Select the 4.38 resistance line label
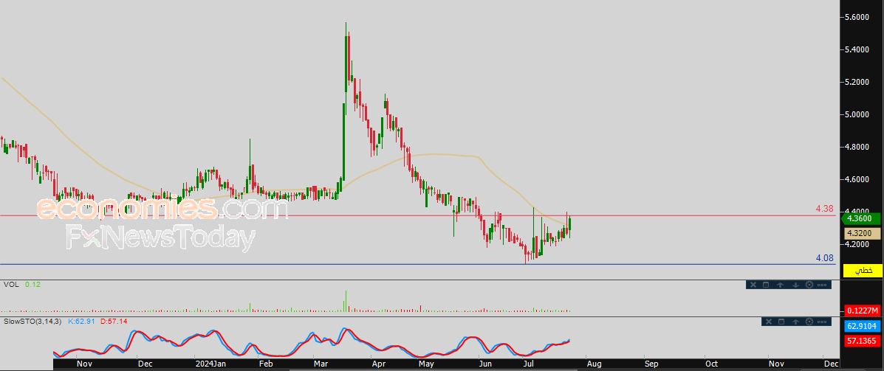 tap(825, 208)
